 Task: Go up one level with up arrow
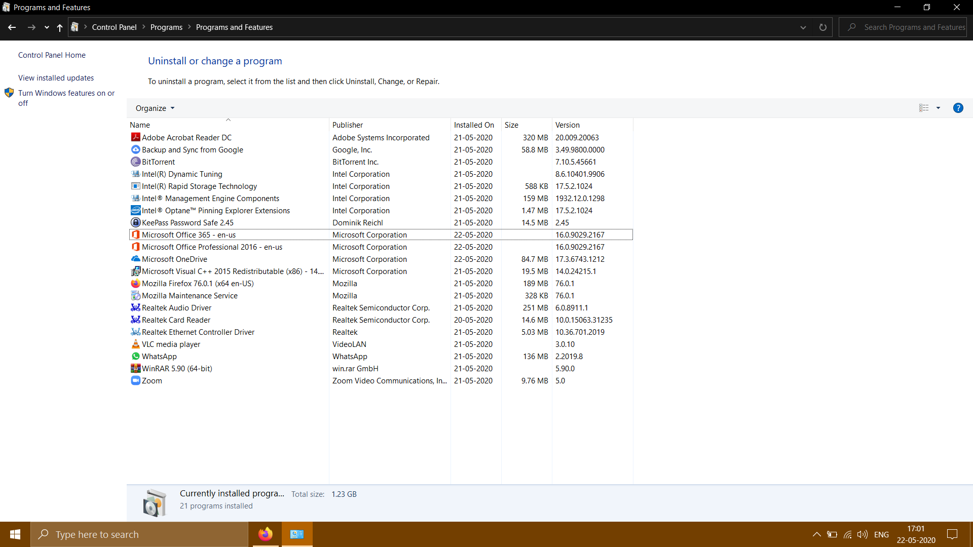pos(60,27)
